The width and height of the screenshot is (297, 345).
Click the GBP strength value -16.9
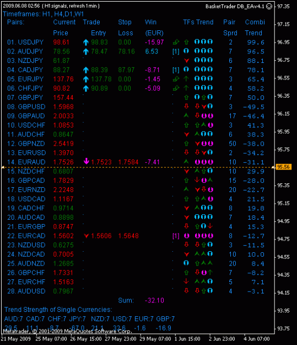pyautogui.click(x=164, y=328)
